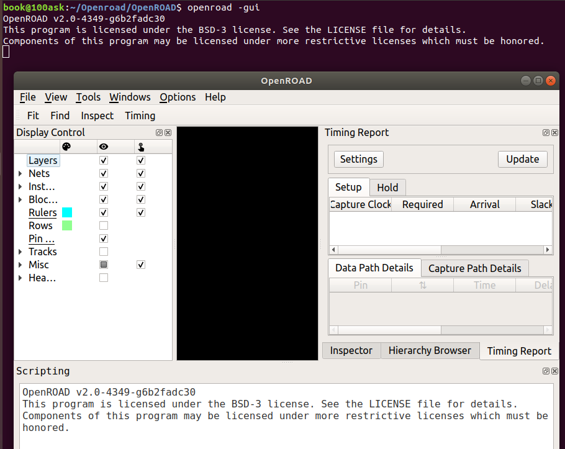Toggle Misc partially-checked visibility checkbox

click(x=104, y=265)
